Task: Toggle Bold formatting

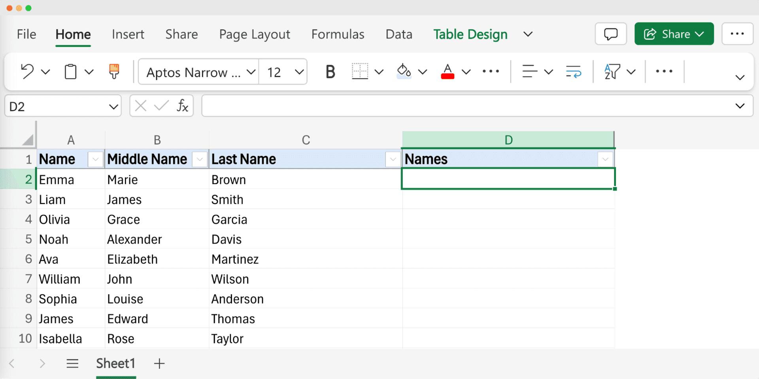Action: tap(330, 72)
